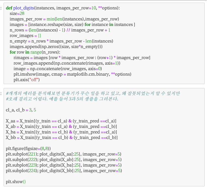The height and width of the screenshot is (189, 207).
Task: Click 'image = np.concatenate(row_images, axis=0)' line
Action: pyautogui.click(x=58, y=69)
